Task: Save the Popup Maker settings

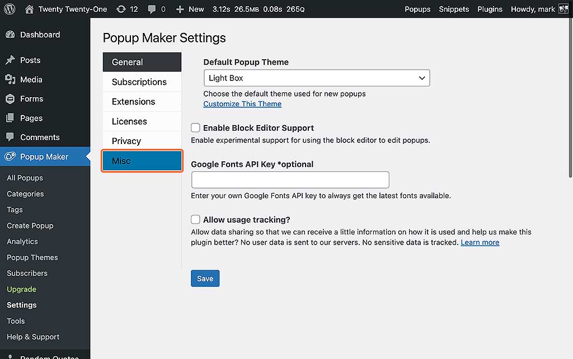Action: 205,279
